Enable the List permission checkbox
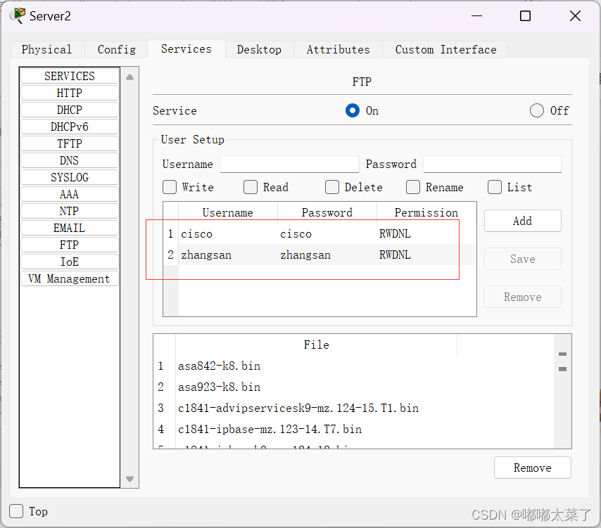The width and height of the screenshot is (601, 528). (495, 187)
